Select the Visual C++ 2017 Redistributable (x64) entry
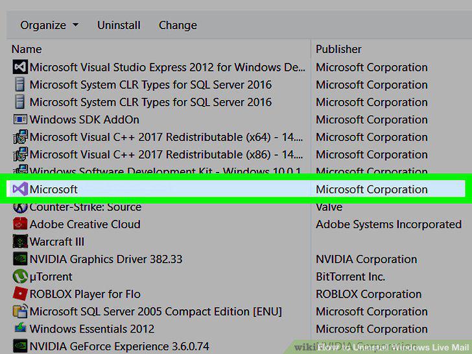The image size is (472, 354). click(x=166, y=137)
